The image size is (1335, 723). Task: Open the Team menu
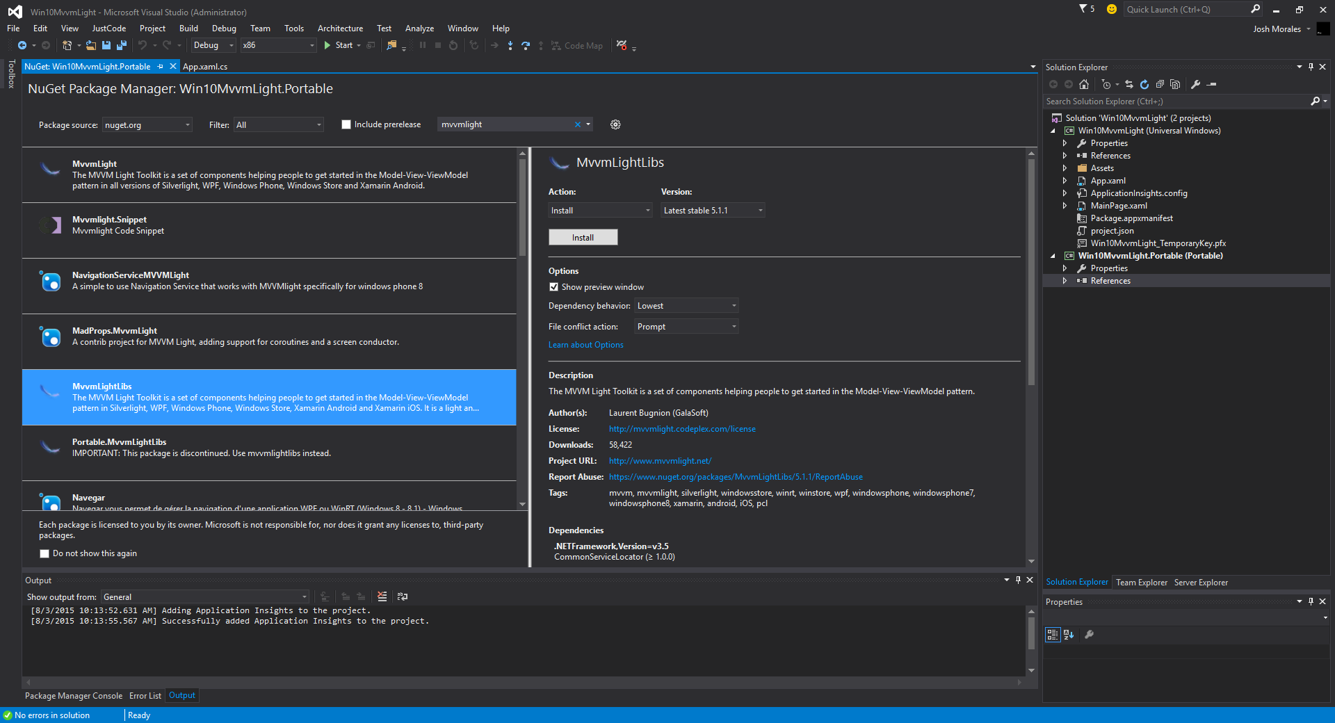click(259, 29)
